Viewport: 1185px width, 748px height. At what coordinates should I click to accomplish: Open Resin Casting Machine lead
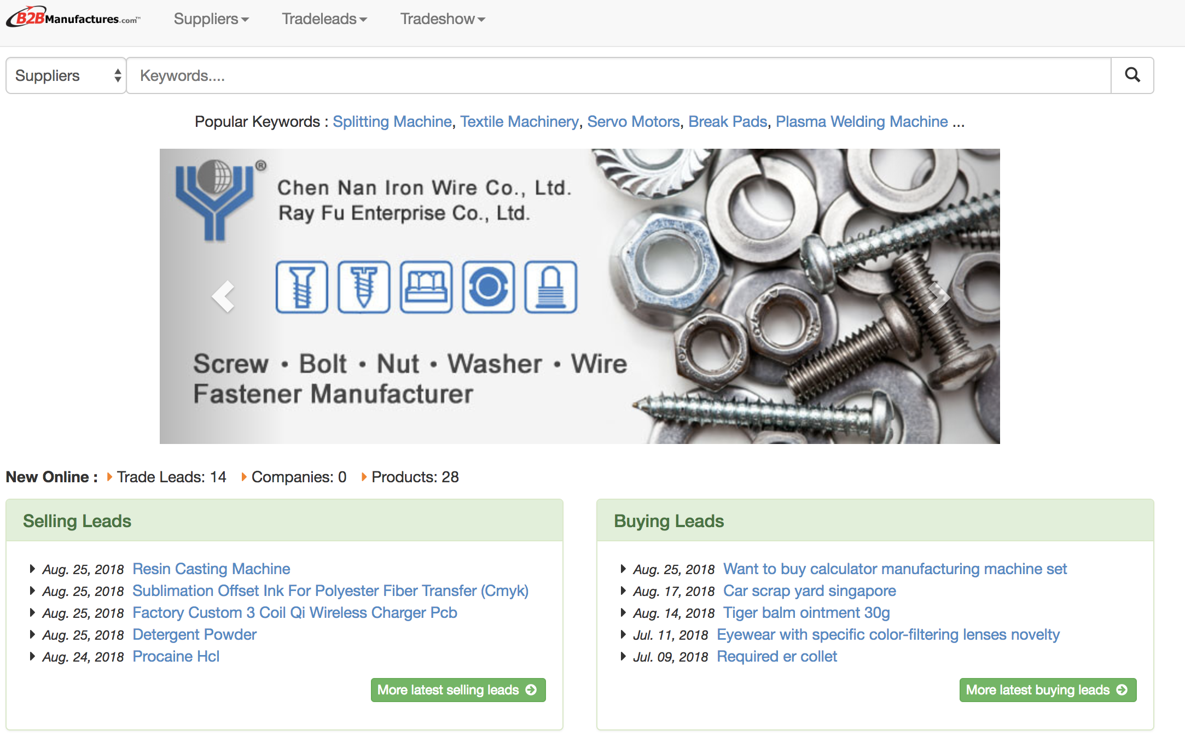point(211,569)
